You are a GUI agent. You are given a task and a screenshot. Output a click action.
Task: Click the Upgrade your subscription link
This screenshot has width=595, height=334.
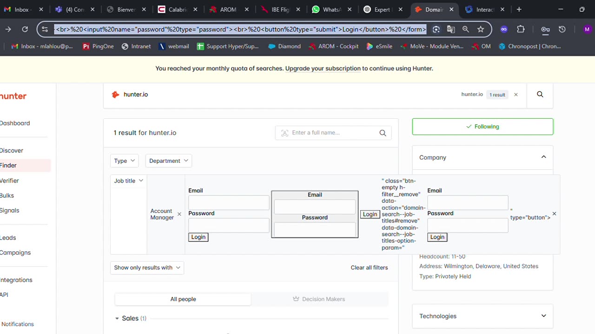[x=323, y=68]
